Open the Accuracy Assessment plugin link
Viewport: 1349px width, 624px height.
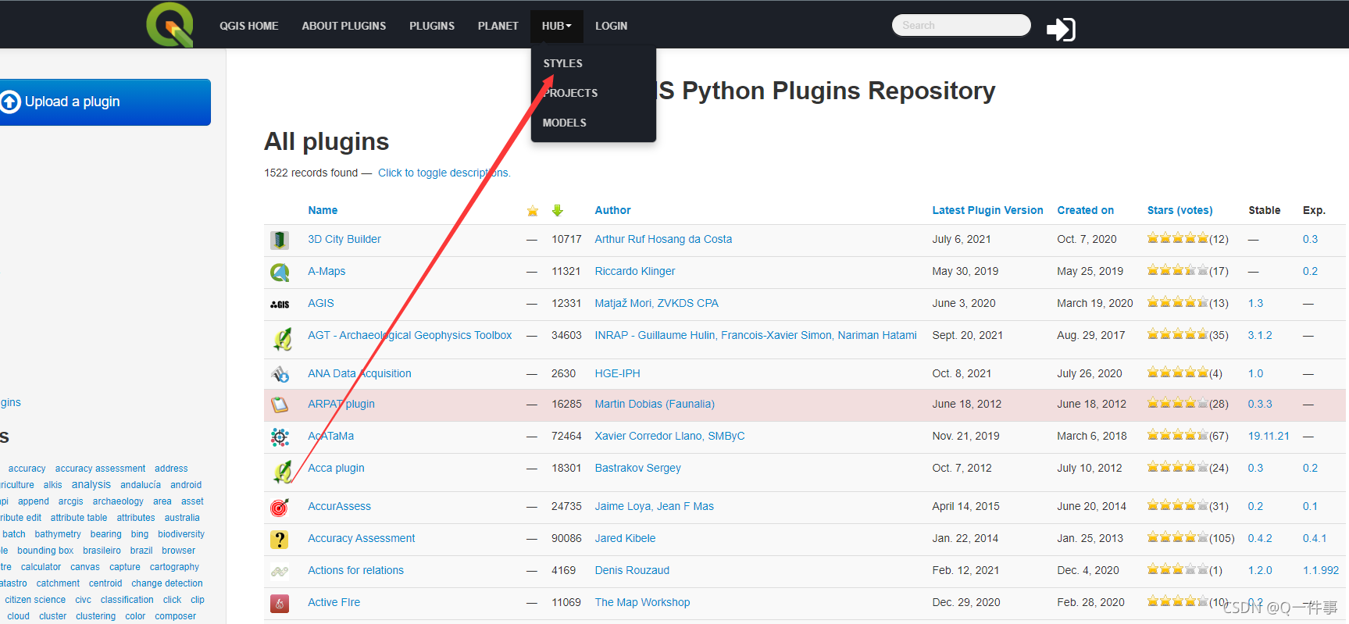(362, 538)
